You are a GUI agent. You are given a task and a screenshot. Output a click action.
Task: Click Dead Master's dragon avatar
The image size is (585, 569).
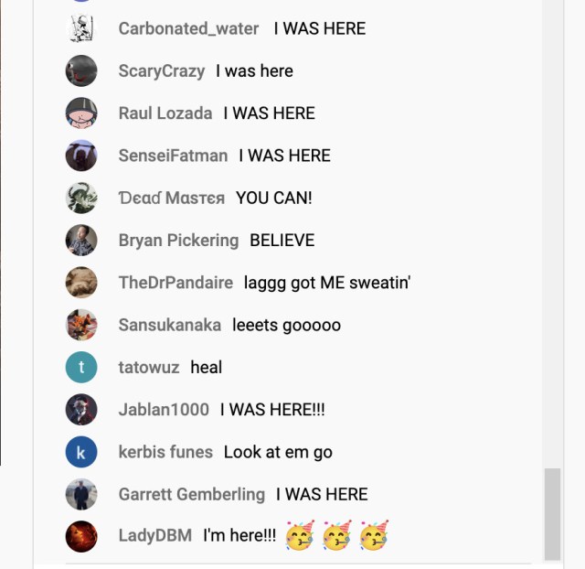click(x=81, y=198)
